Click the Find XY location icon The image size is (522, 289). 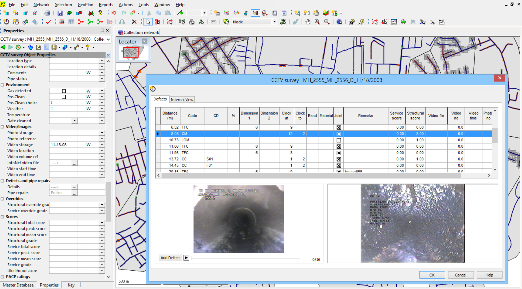coord(361,22)
